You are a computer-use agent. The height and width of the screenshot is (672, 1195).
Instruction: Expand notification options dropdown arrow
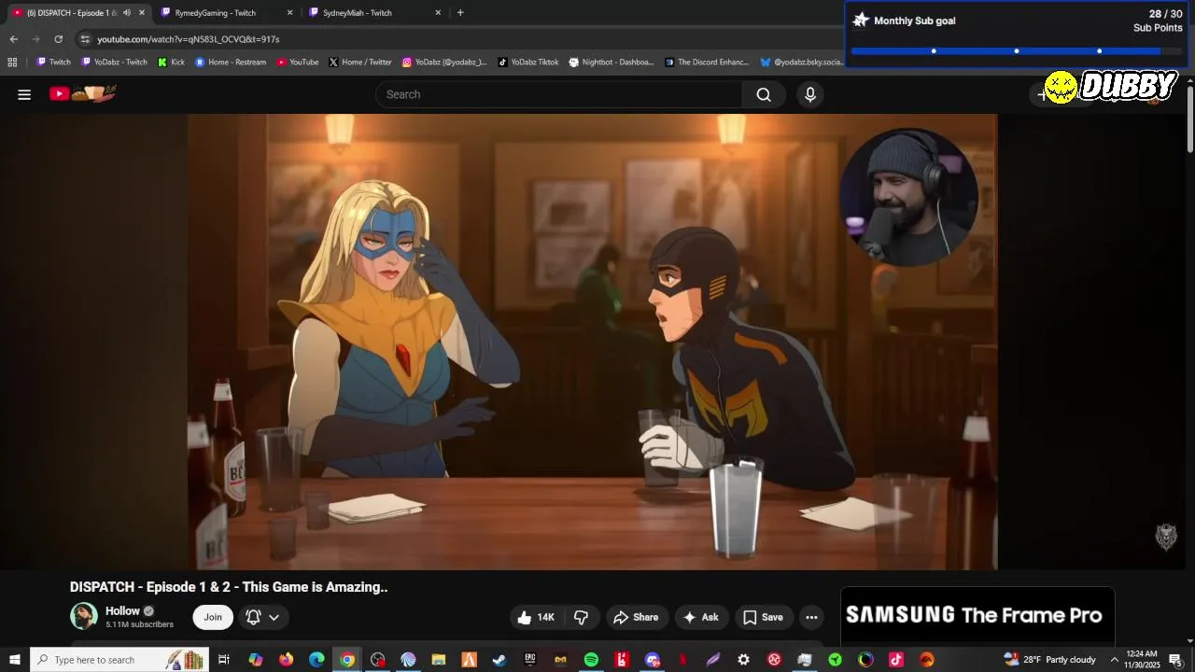click(x=274, y=617)
